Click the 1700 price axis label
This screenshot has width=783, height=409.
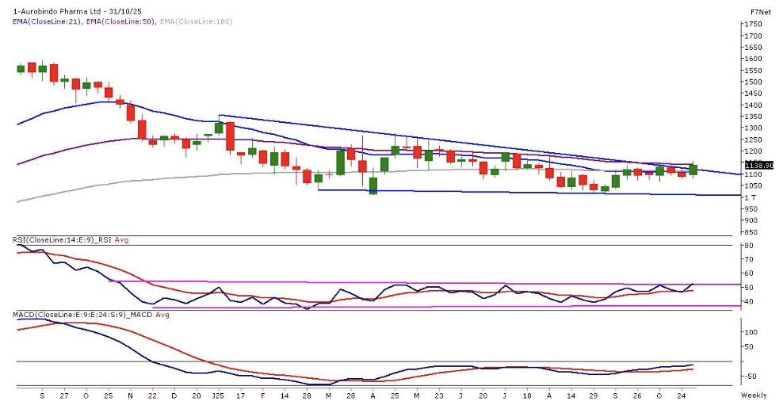752,36
